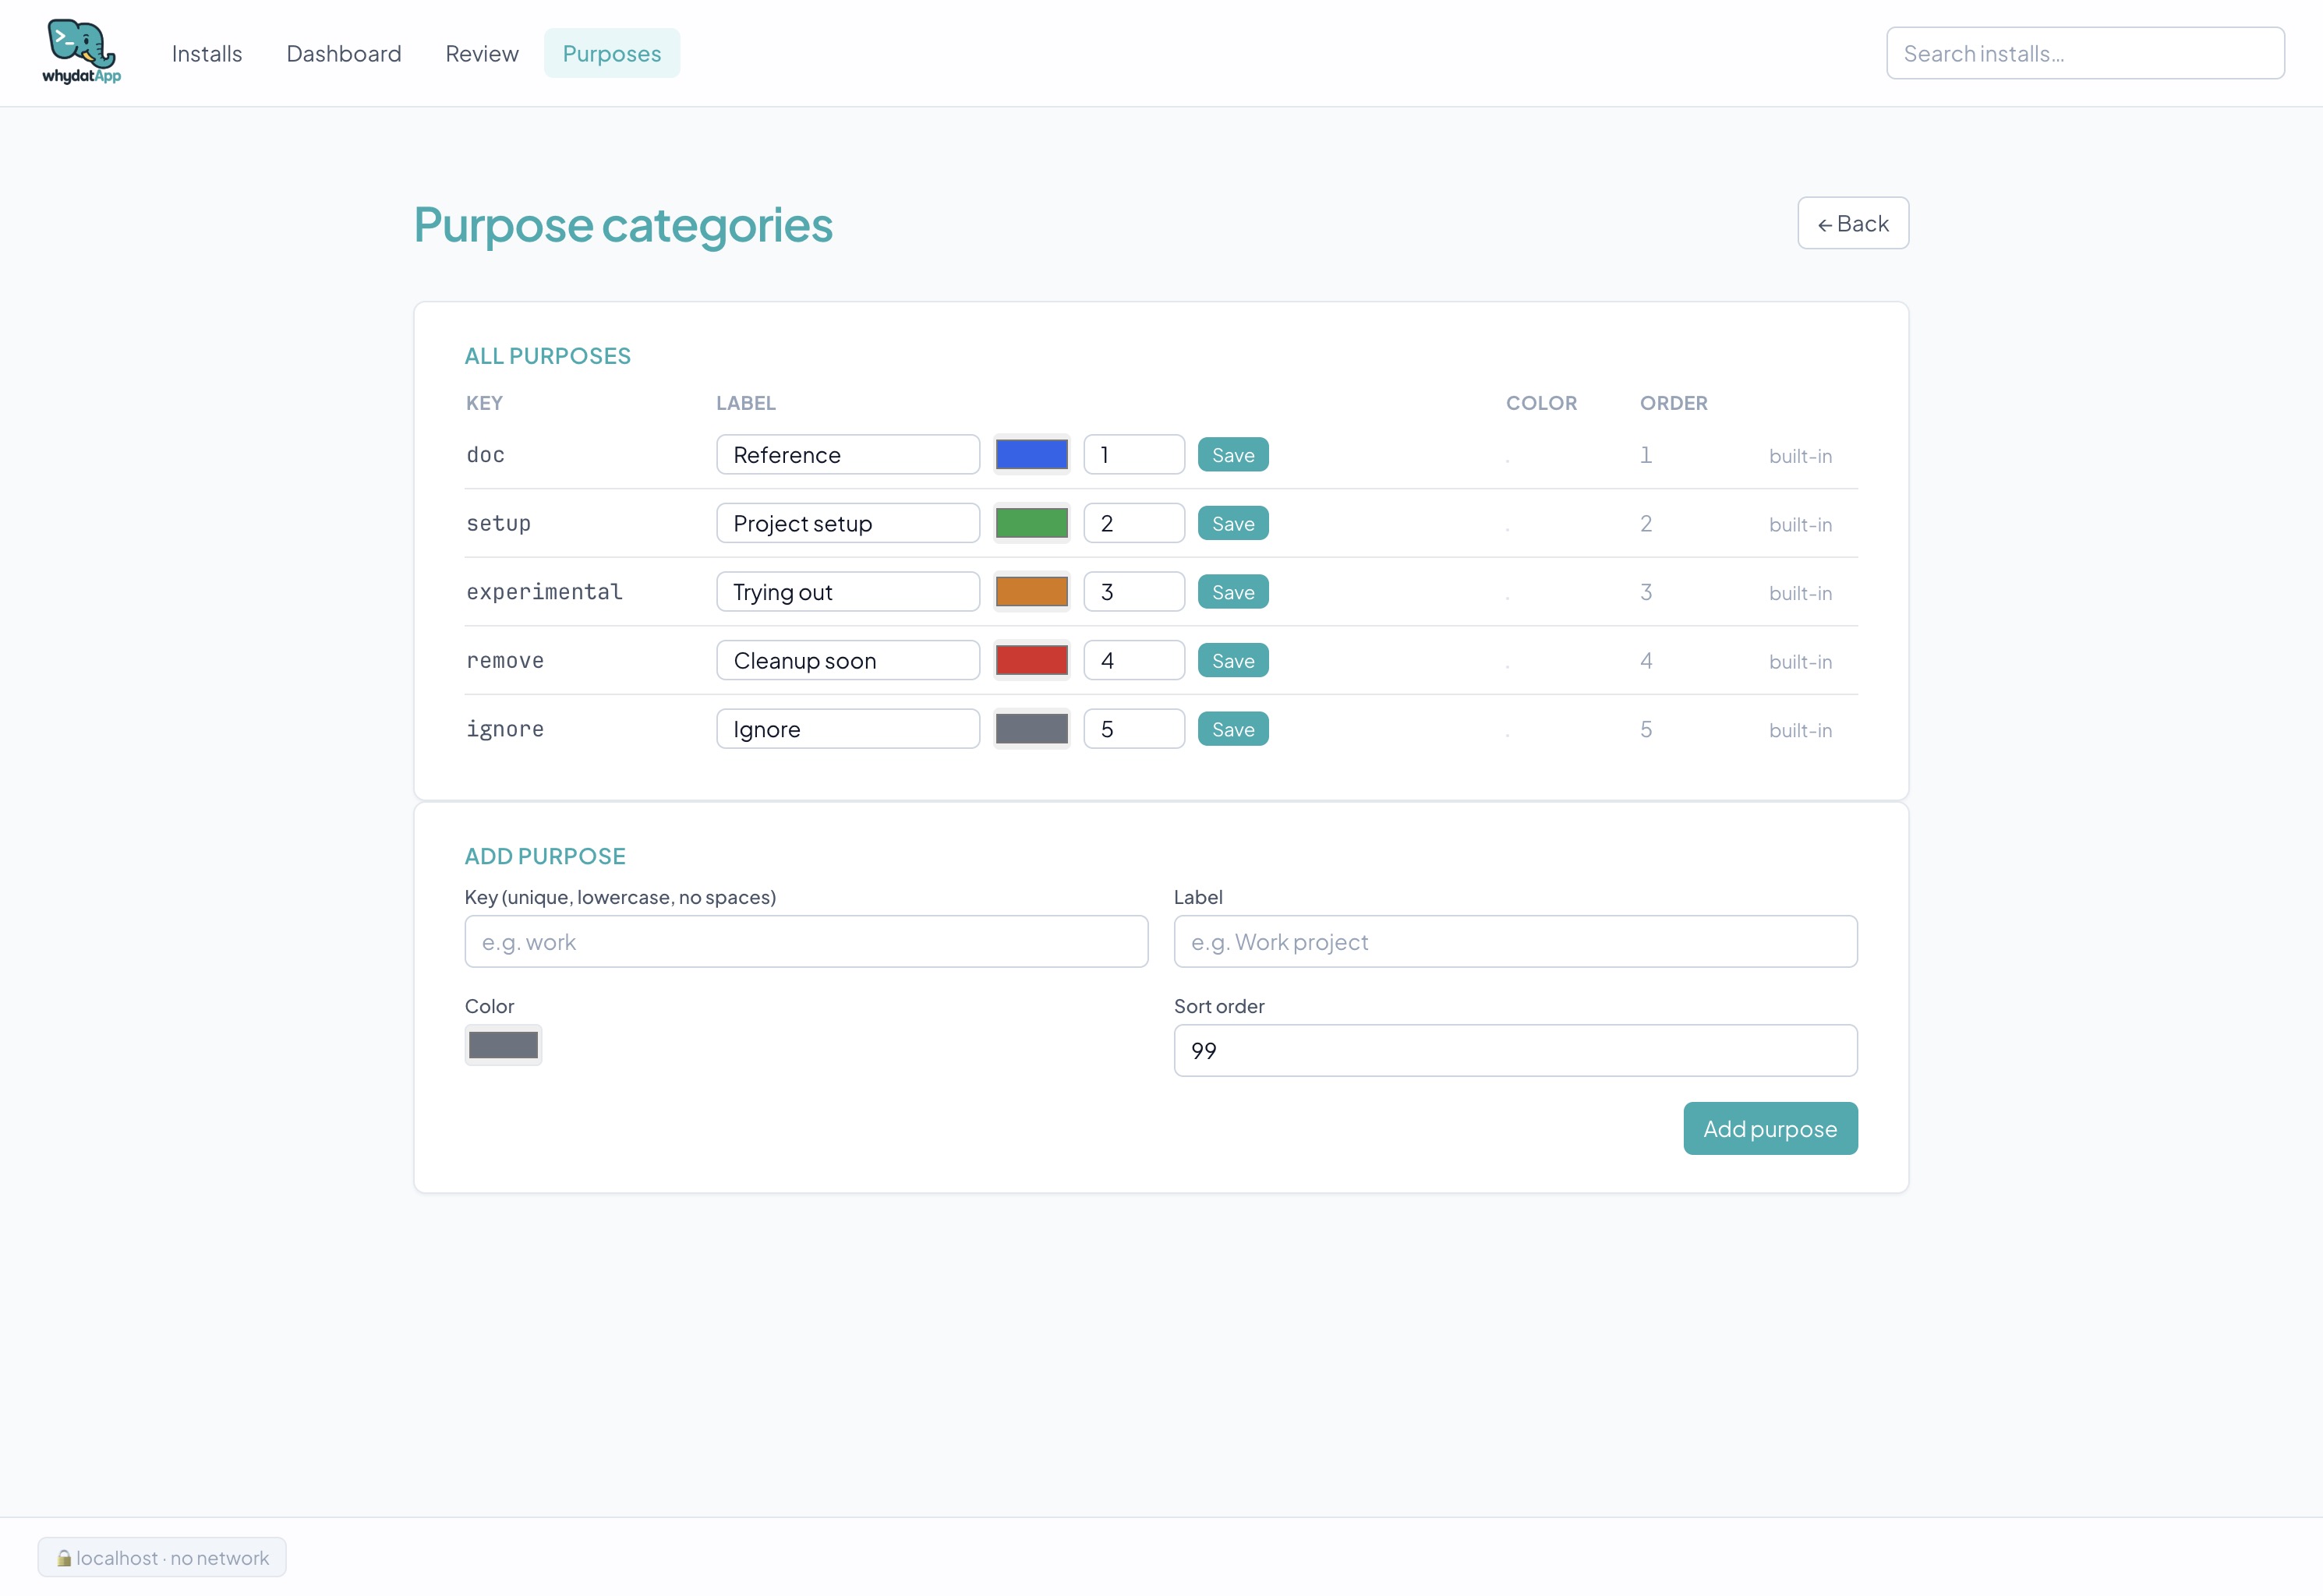This screenshot has height=1596, width=2323.
Task: Save the setup purpose row
Action: pyautogui.click(x=1233, y=523)
